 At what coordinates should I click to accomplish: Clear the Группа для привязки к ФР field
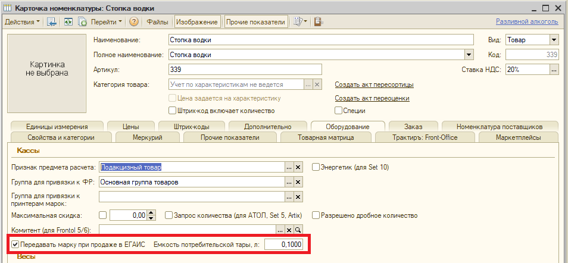[299, 182]
